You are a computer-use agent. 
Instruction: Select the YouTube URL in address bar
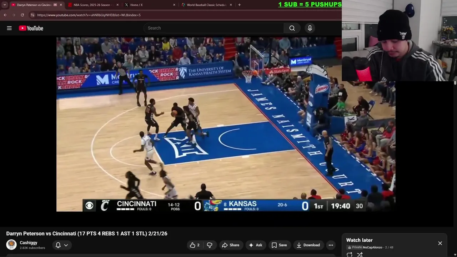tap(89, 15)
